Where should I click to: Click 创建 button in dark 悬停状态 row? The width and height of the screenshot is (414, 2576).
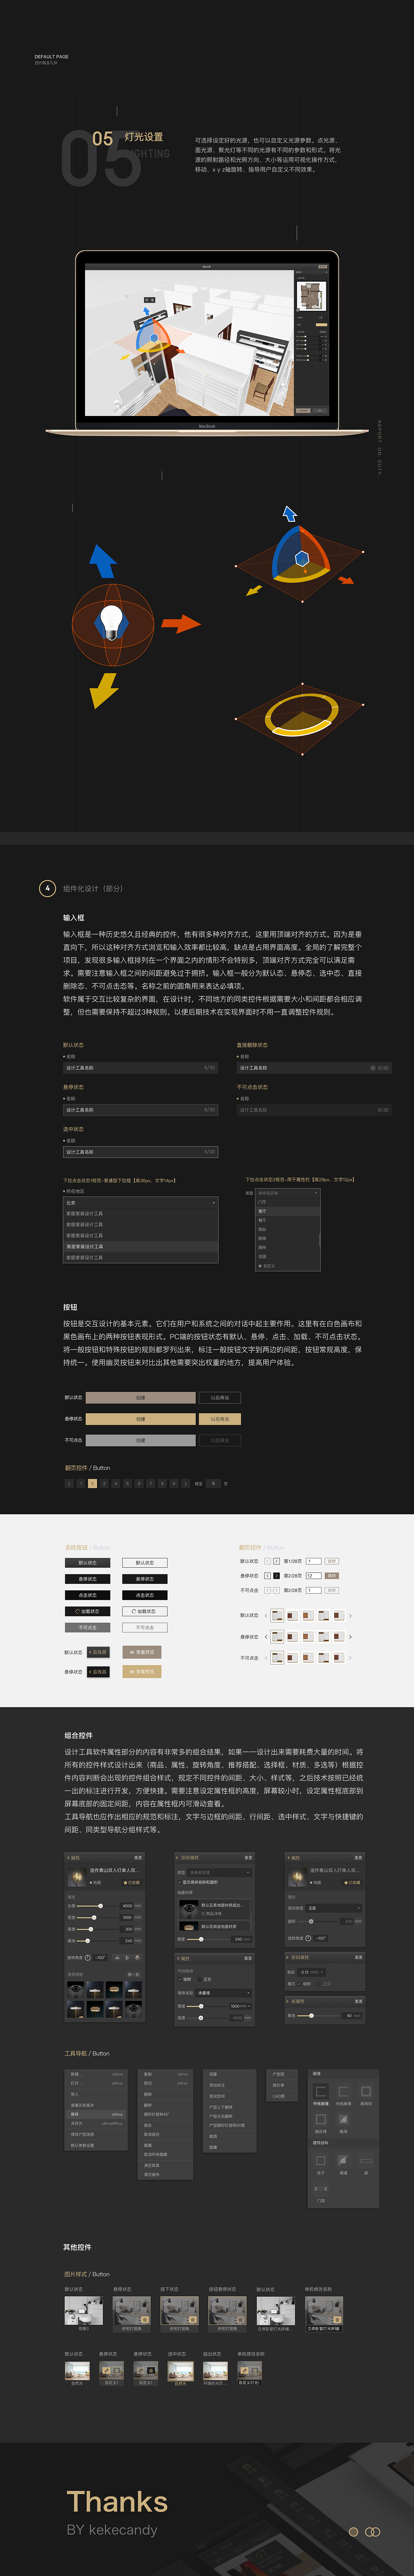pos(141,1419)
